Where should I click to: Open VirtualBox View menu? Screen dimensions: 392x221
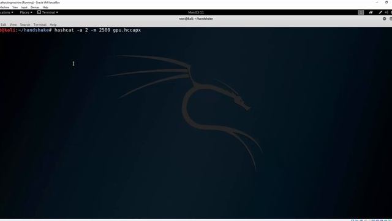(15, 7)
